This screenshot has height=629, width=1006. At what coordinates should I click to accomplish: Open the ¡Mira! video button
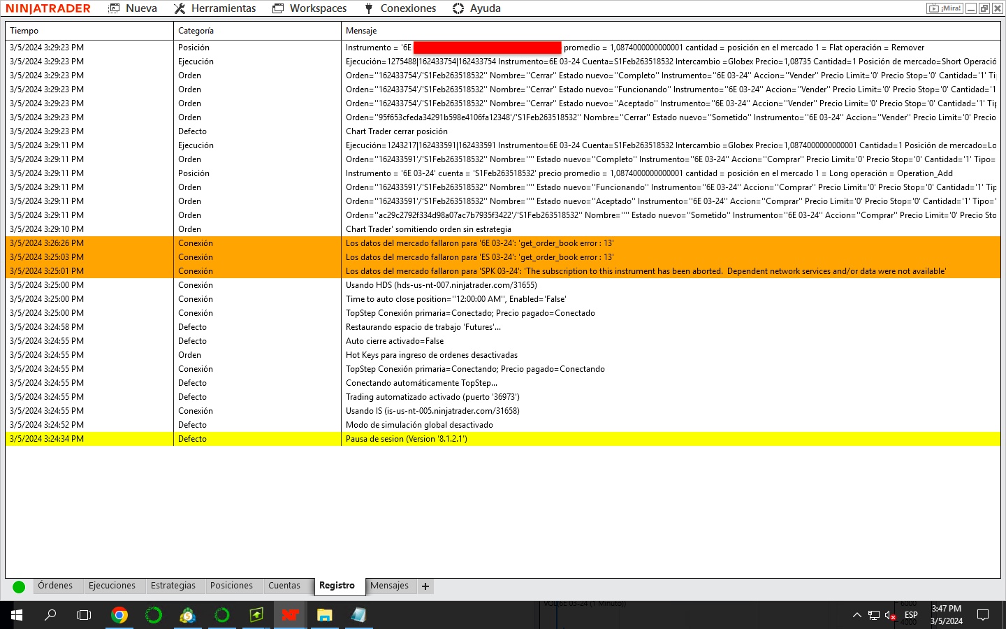click(x=945, y=8)
